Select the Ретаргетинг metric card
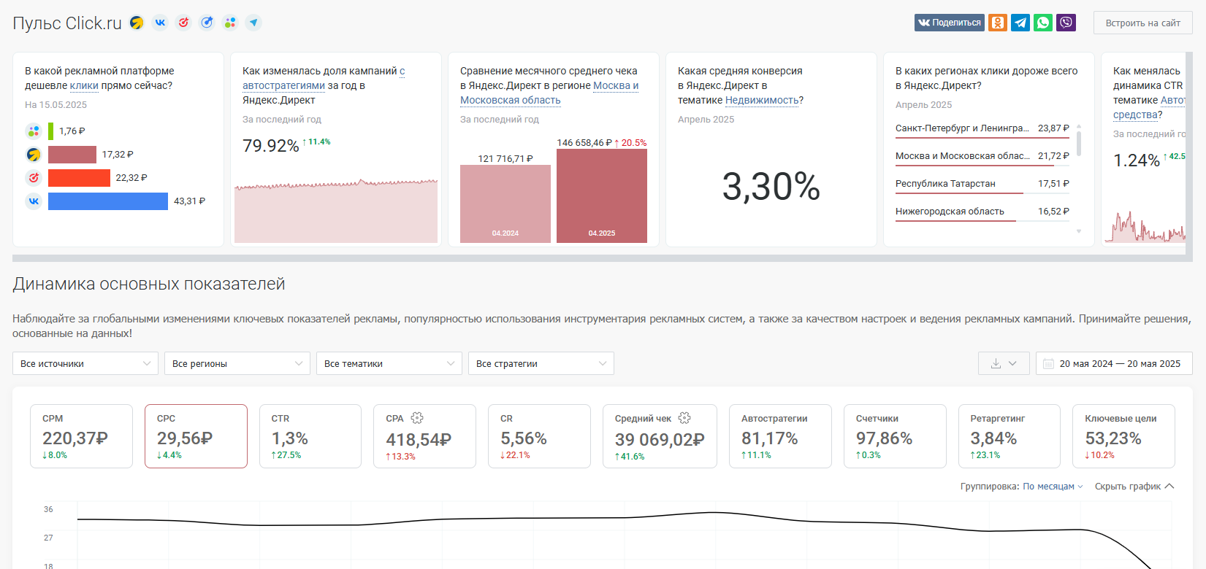This screenshot has width=1206, height=569. pyautogui.click(x=1010, y=436)
